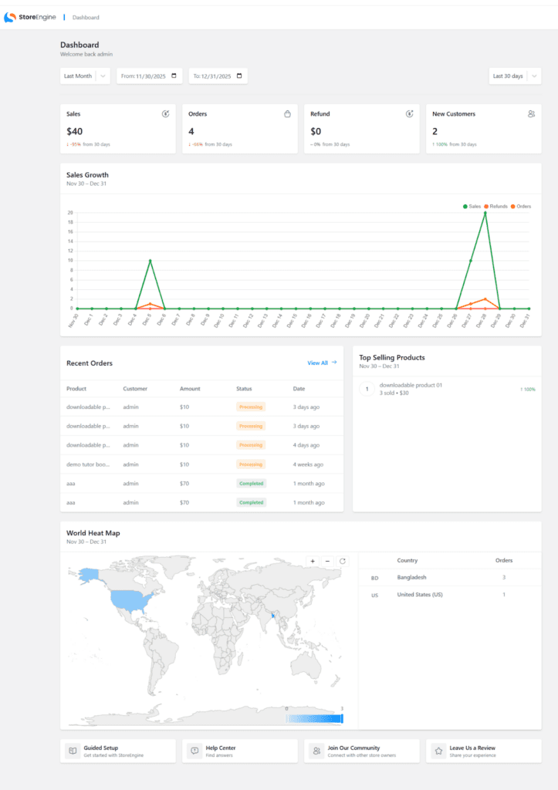Toggle Orders series in chart legend
The width and height of the screenshot is (558, 790).
click(521, 207)
